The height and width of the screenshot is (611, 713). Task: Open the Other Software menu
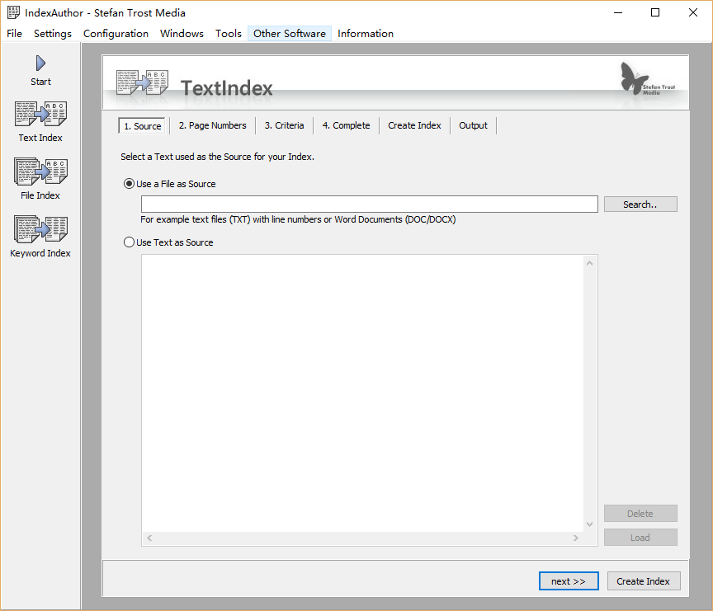[289, 34]
